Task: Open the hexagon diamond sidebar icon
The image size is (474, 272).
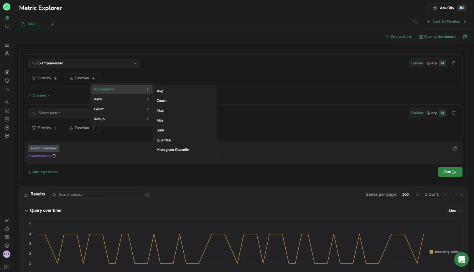Action: (x=7, y=128)
